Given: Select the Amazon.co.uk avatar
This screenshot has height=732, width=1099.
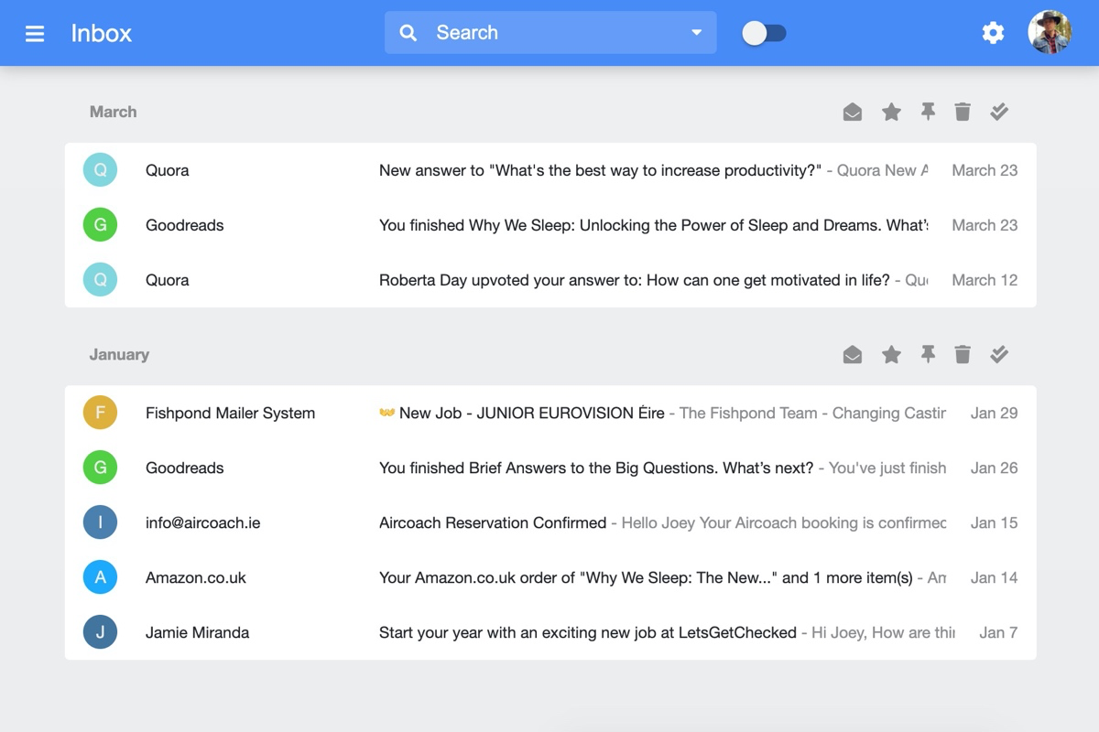Looking at the screenshot, I should pos(100,577).
